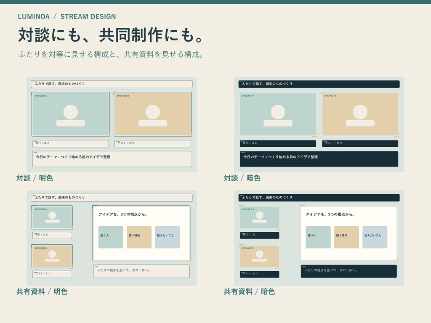Click the ゲスト / なつ tag in 共有資料 / 明色
431x323 pixels.
coord(52,274)
